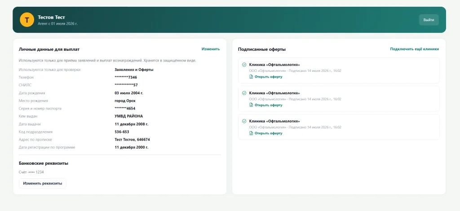
Task: Click the green check icon of first offer
Action: pyautogui.click(x=244, y=65)
